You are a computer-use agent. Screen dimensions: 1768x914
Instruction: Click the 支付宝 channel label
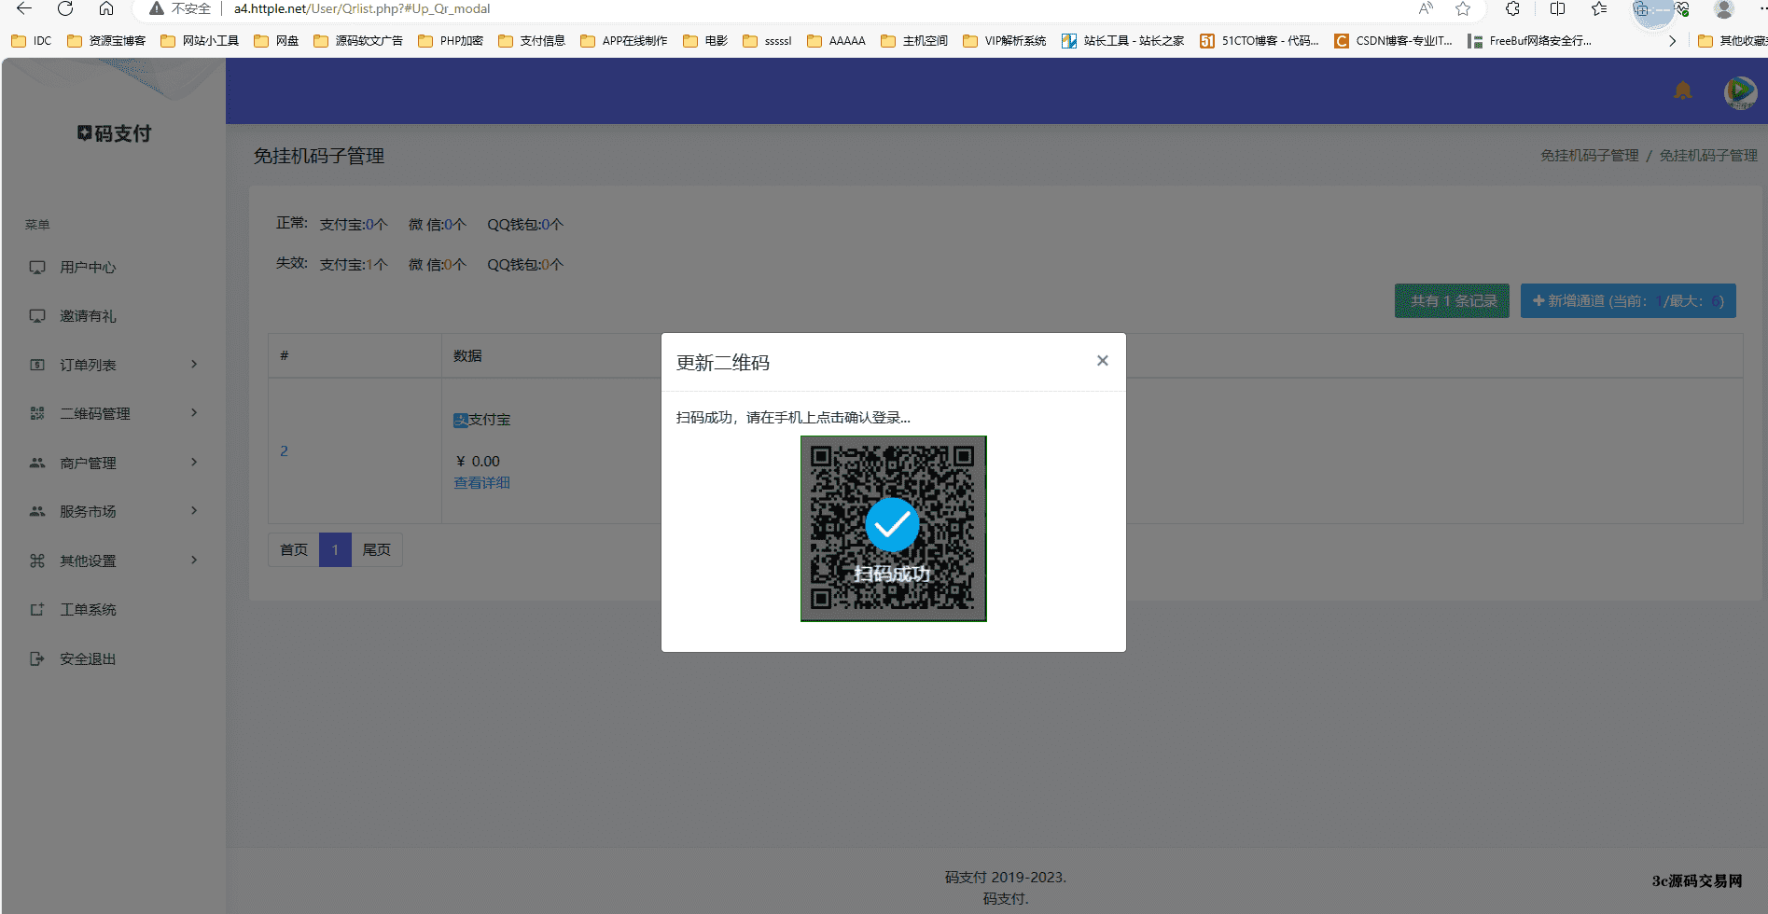(x=482, y=420)
